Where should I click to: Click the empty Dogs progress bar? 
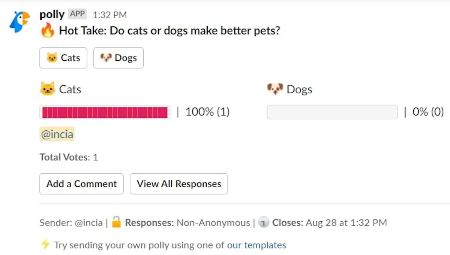click(x=332, y=112)
